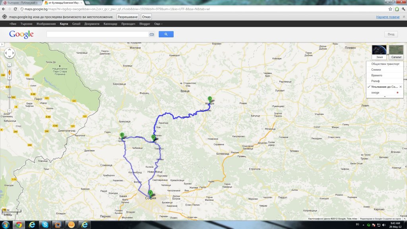
Task: Click the Chrome back arrow
Action: click(3, 9)
